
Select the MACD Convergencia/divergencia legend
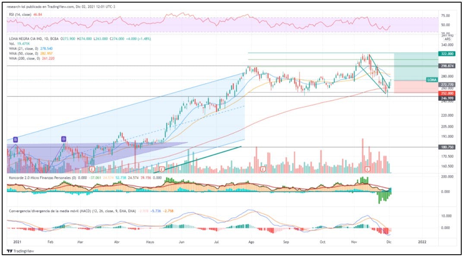pyautogui.click(x=91, y=211)
